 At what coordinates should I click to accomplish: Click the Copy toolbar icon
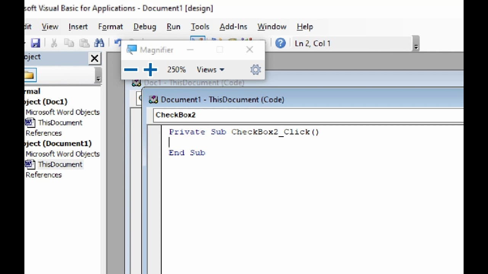(x=69, y=43)
